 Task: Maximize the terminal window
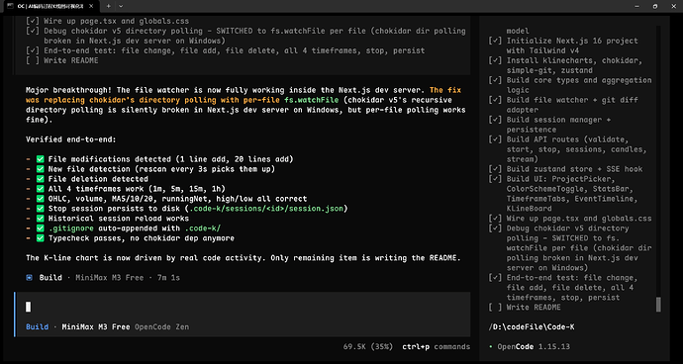(x=654, y=6)
